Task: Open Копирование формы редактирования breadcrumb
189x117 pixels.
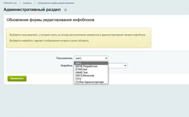Action: [56, 3]
